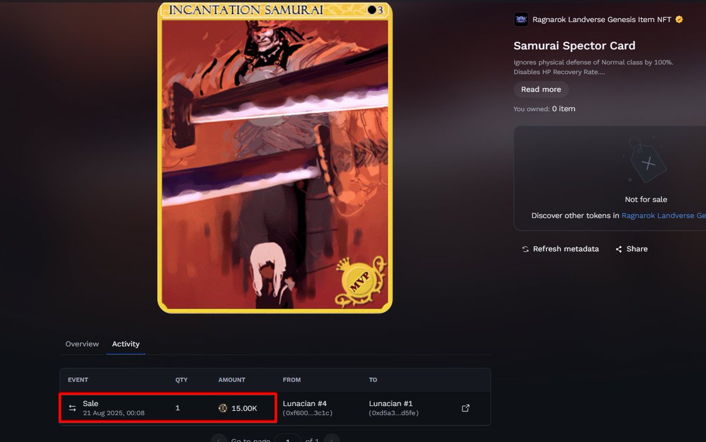Click the Share button
Viewport: 706px width, 442px height.
tap(631, 249)
